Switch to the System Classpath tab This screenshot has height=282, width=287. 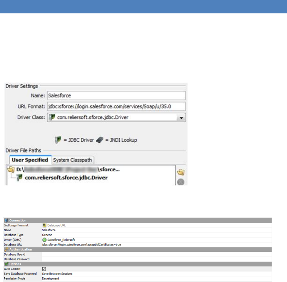(x=73, y=160)
